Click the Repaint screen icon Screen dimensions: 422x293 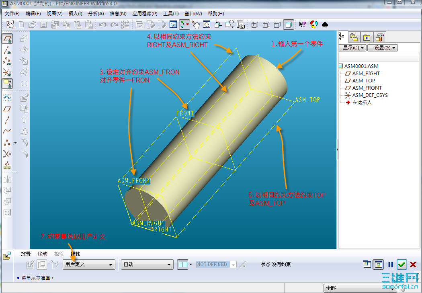173,25
